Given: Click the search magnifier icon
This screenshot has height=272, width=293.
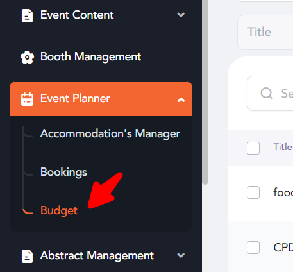Looking at the screenshot, I should 267,93.
